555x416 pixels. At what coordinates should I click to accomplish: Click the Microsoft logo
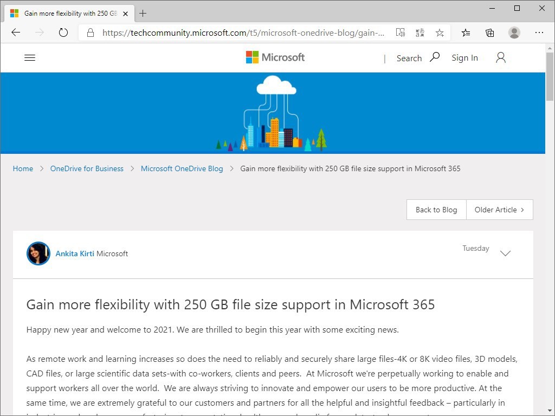275,57
